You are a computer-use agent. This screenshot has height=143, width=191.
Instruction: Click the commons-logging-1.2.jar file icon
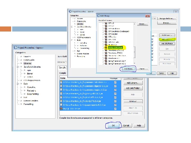tap(61, 90)
